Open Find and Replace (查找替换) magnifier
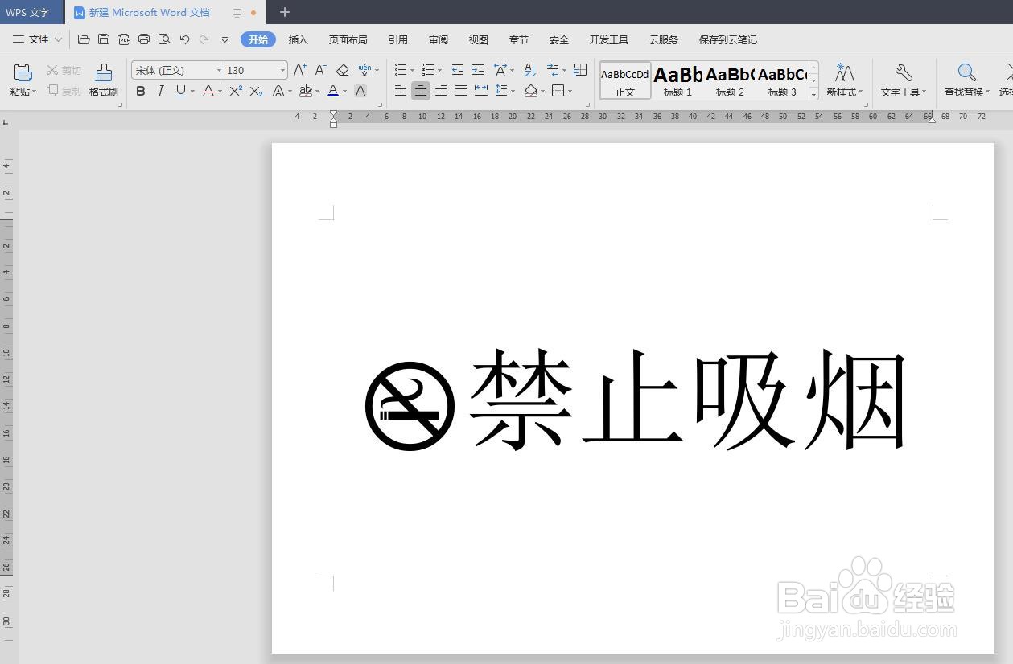 (x=967, y=73)
